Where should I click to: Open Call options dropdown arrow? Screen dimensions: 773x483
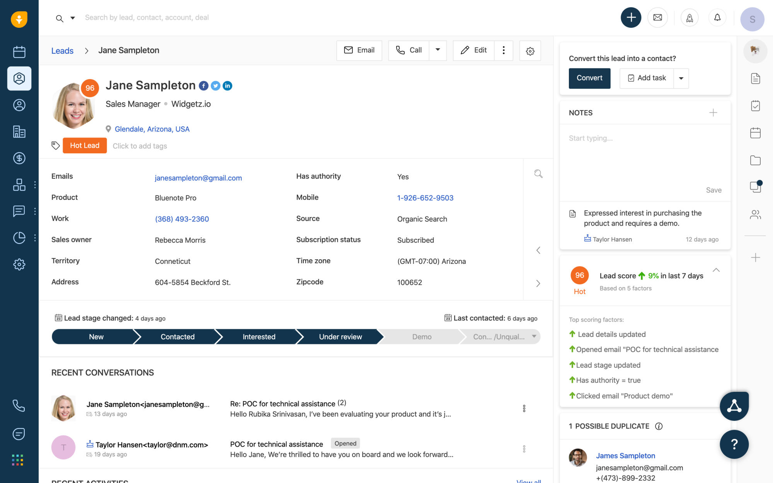[x=438, y=50]
